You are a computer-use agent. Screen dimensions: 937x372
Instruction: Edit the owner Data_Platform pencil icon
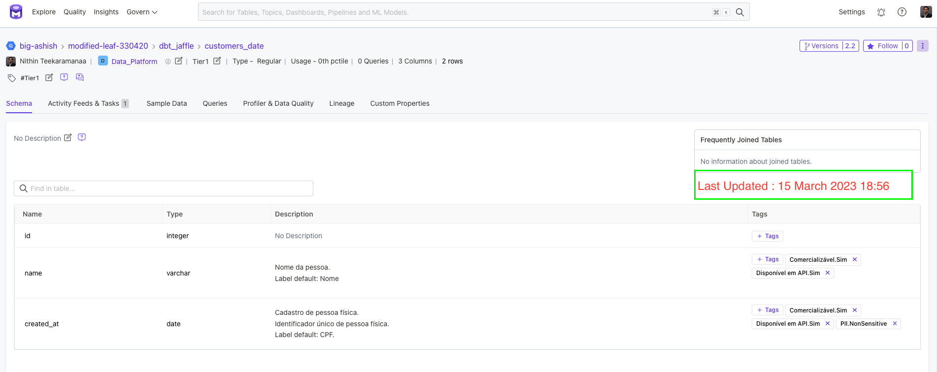point(179,61)
